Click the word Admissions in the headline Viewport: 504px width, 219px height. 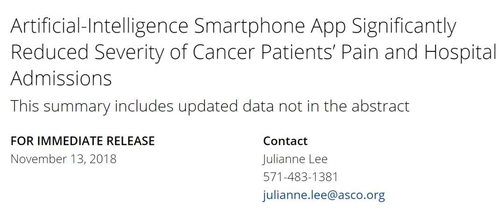61,78
